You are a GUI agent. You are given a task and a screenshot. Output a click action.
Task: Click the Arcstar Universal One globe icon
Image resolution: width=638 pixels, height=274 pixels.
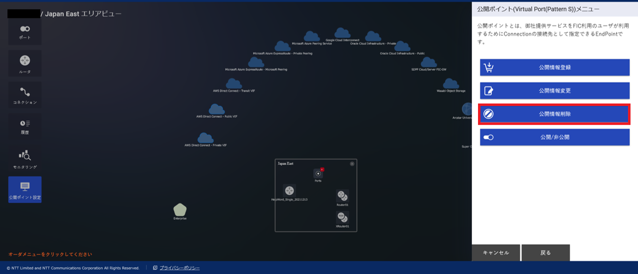[467, 109]
